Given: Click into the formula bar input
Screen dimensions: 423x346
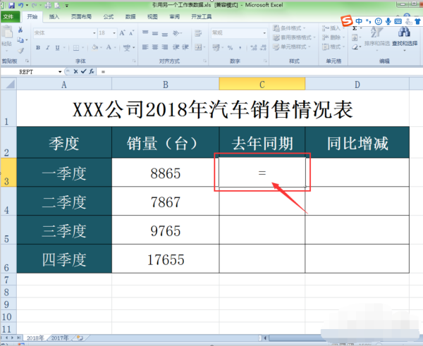Looking at the screenshot, I should (259, 72).
